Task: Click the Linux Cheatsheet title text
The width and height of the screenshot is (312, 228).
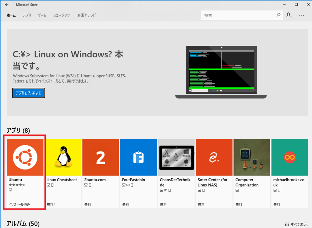Action: [62, 180]
